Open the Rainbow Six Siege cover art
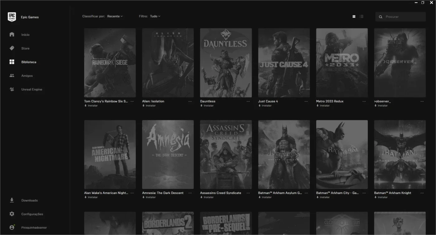 (x=110, y=63)
